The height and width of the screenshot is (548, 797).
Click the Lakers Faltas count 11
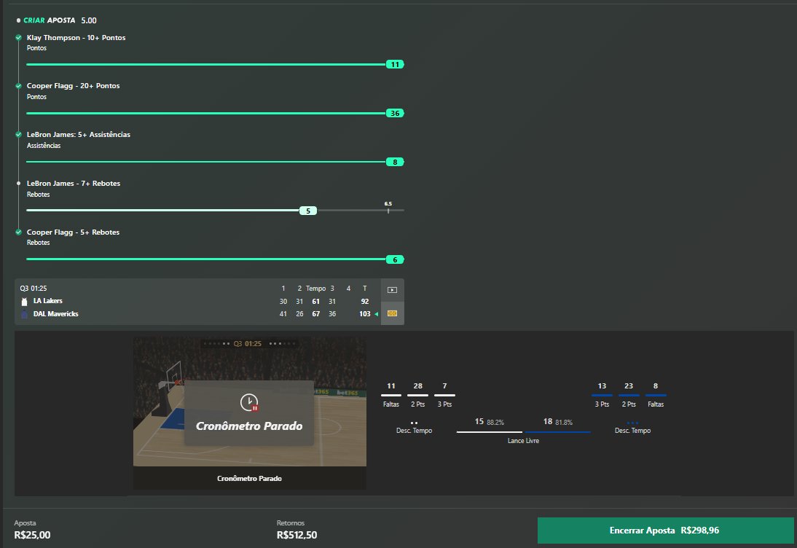(x=391, y=385)
